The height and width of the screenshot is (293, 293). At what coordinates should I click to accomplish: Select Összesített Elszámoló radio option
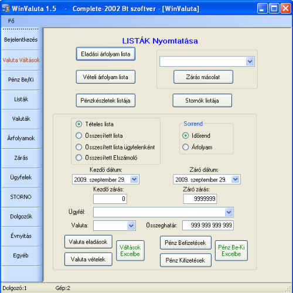(x=79, y=158)
